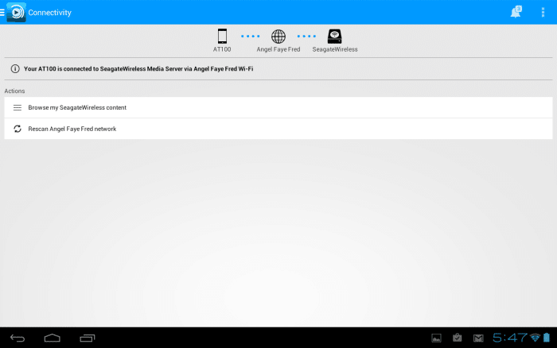Open the Gmail notification icon
557x348 pixels.
(478, 338)
